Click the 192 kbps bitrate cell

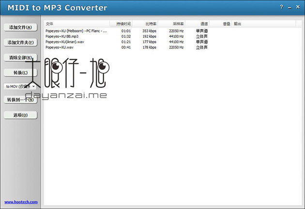[x=149, y=36]
